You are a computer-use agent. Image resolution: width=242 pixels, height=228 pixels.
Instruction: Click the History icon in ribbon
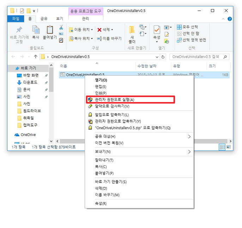point(167,41)
